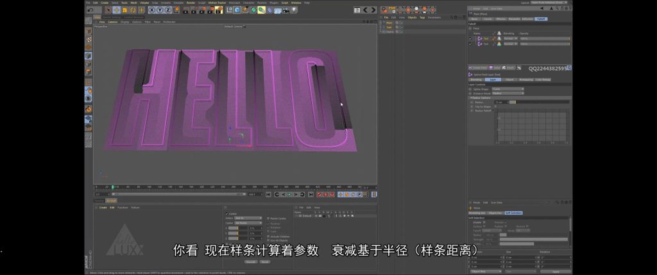Click the Execute button

(x=251, y=262)
